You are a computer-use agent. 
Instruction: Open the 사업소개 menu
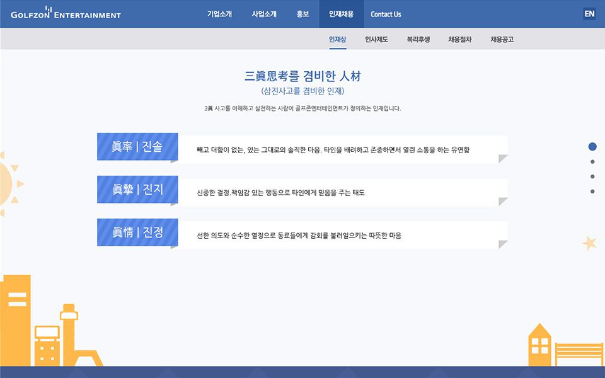coord(264,14)
